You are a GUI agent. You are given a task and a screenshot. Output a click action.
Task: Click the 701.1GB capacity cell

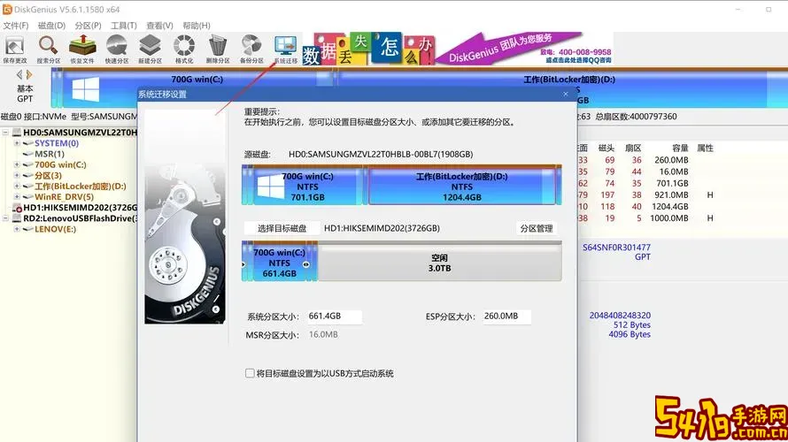[x=672, y=183]
